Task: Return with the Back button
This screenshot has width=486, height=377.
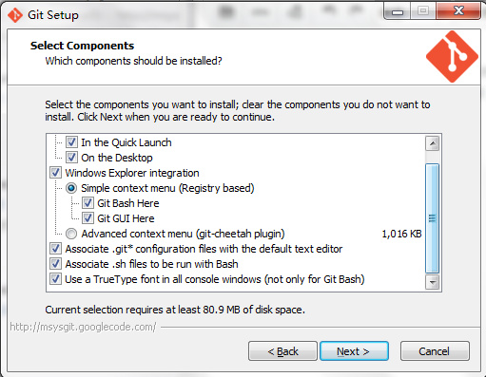Action: [x=282, y=351]
